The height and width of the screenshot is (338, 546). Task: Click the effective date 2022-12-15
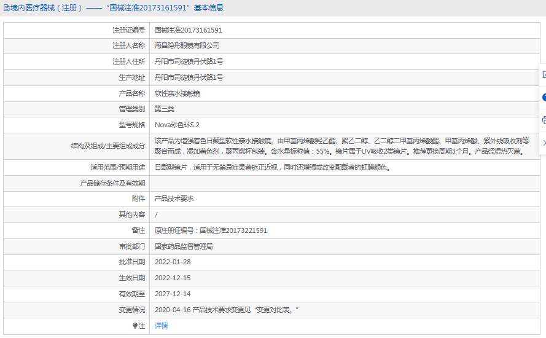(172, 278)
